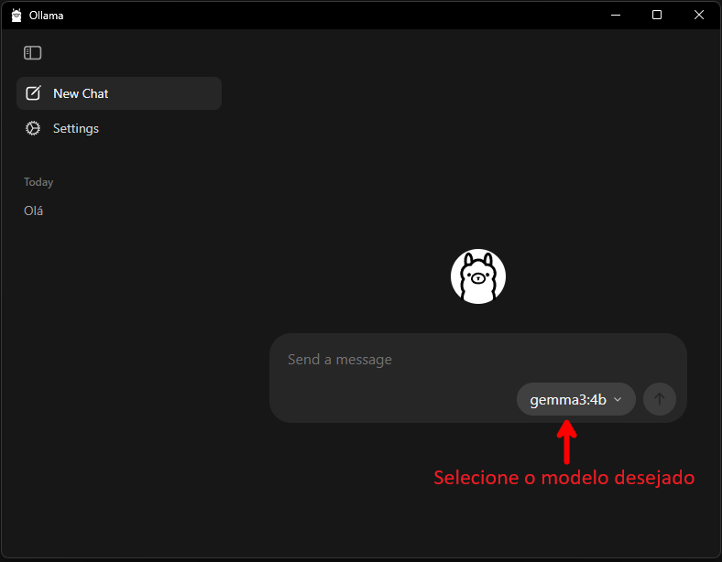Screen dimensions: 722x562
Task: Click the empty sidebar area below "Olá"
Action: click(x=119, y=366)
